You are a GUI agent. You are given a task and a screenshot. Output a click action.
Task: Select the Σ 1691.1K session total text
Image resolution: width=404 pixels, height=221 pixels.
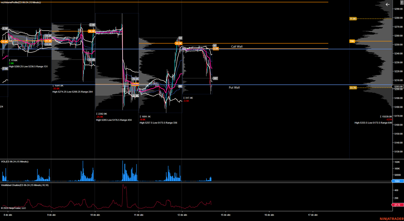coord(145,117)
